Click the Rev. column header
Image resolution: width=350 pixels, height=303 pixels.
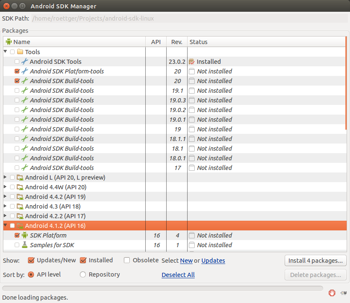[177, 42]
